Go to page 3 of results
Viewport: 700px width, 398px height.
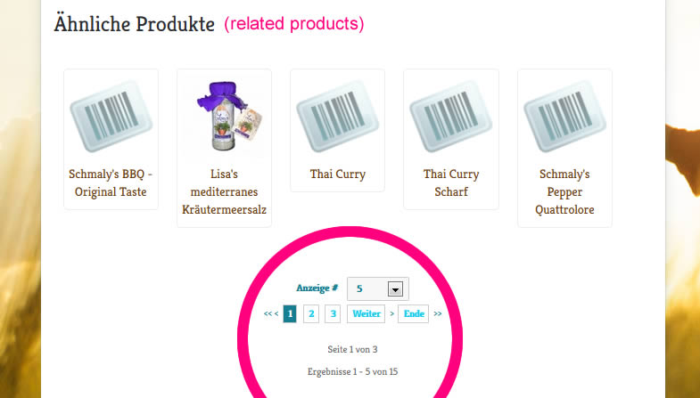click(333, 313)
